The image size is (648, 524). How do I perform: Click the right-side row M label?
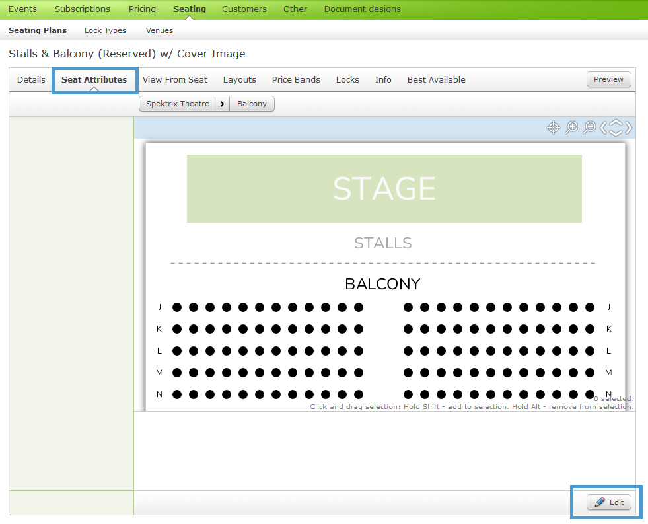click(609, 373)
